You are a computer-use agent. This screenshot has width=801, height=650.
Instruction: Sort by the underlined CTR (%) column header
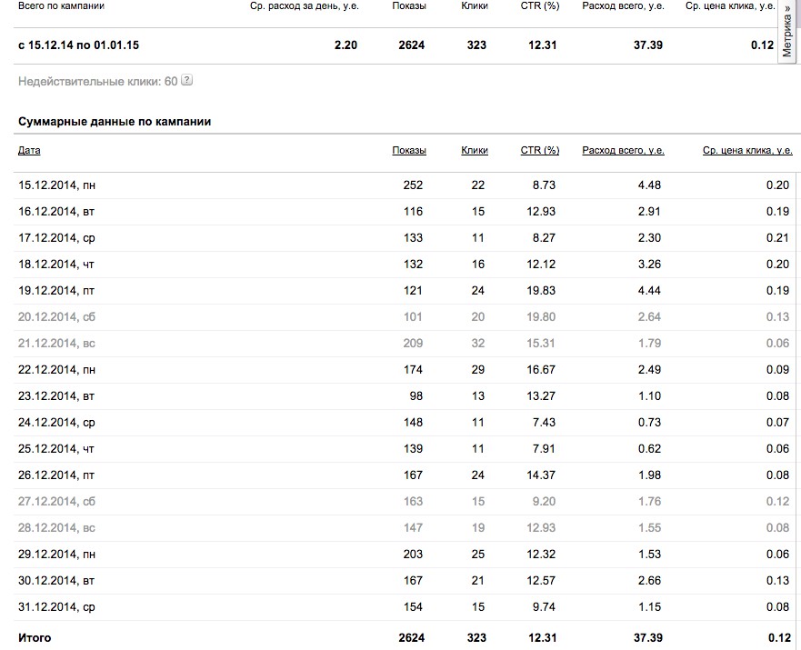click(x=540, y=151)
